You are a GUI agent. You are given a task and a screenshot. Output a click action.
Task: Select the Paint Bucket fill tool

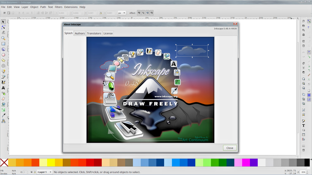pos(3,104)
